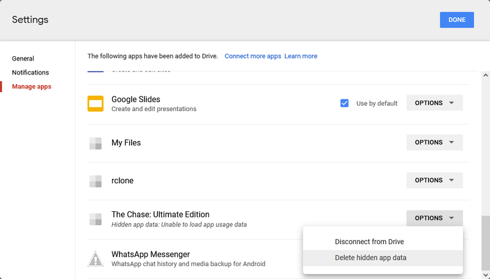Switch to the General settings tab
Screen dimensions: 490x279
tap(23, 59)
